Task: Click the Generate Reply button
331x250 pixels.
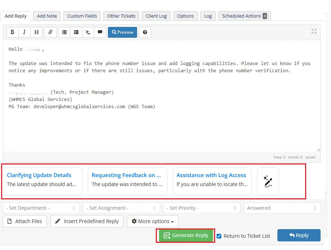Action: [186, 235]
